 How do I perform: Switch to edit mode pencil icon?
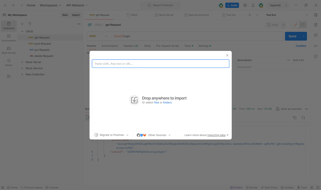click(295, 25)
